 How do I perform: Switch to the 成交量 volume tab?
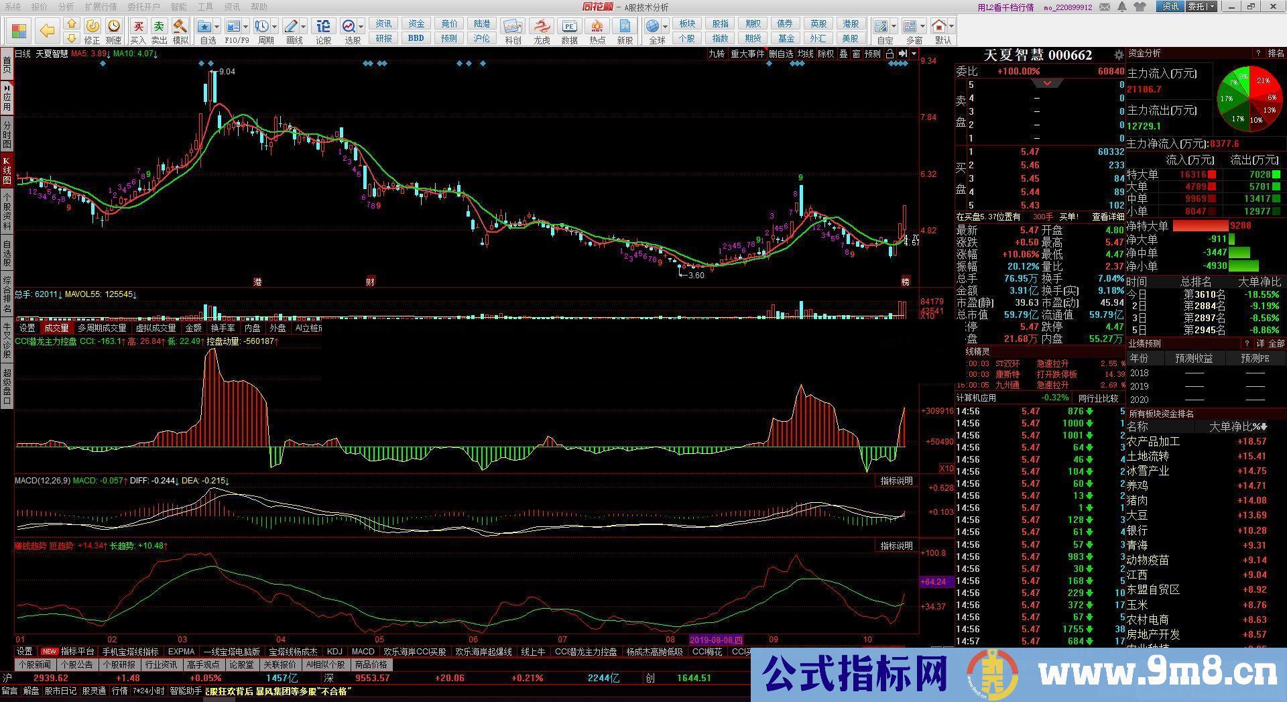coord(56,328)
